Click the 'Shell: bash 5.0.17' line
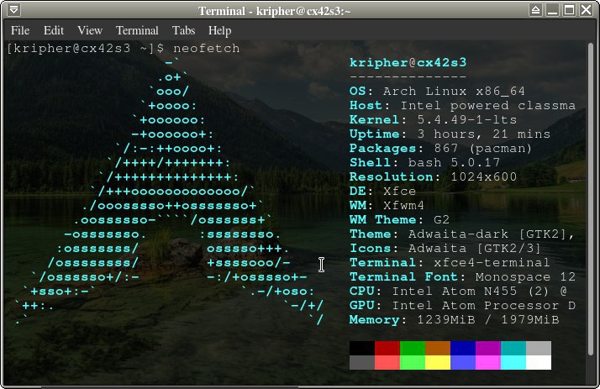600x389 pixels. (424, 162)
